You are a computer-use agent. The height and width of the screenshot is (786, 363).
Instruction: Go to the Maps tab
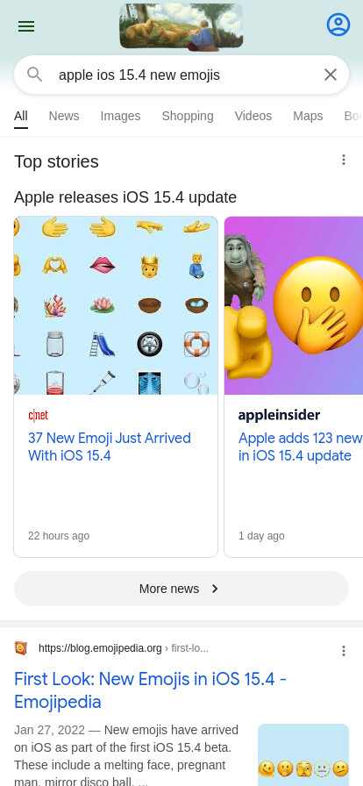click(x=308, y=116)
